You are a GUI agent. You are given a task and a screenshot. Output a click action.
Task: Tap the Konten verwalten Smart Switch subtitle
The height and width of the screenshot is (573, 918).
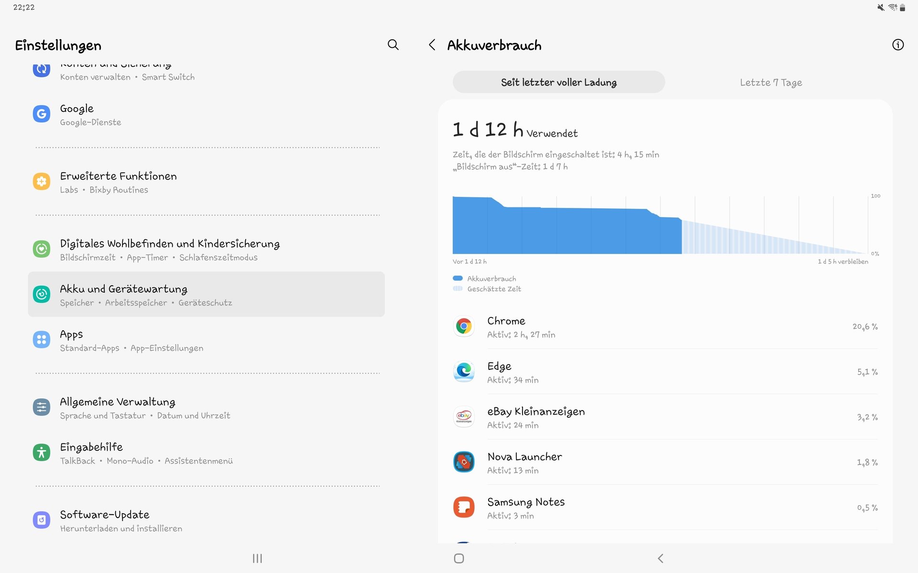click(127, 77)
